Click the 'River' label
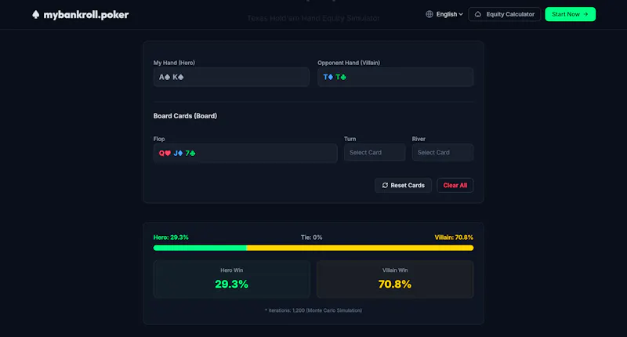This screenshot has width=627, height=337. point(419,139)
